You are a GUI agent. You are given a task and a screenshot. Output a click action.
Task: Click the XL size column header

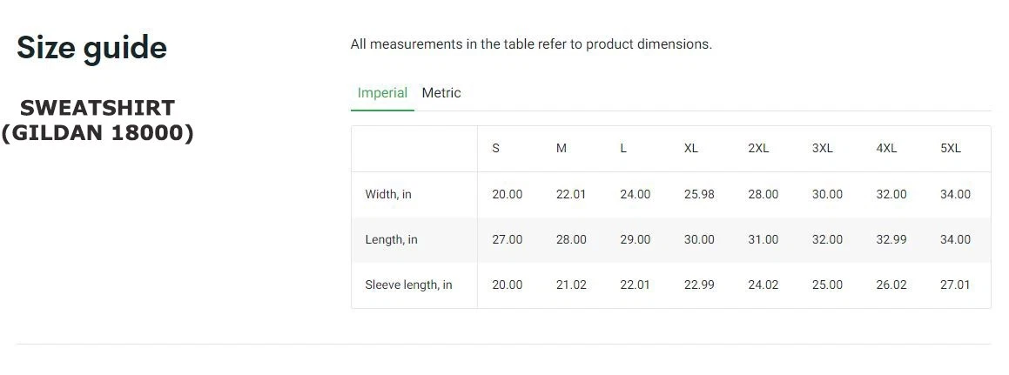point(691,149)
